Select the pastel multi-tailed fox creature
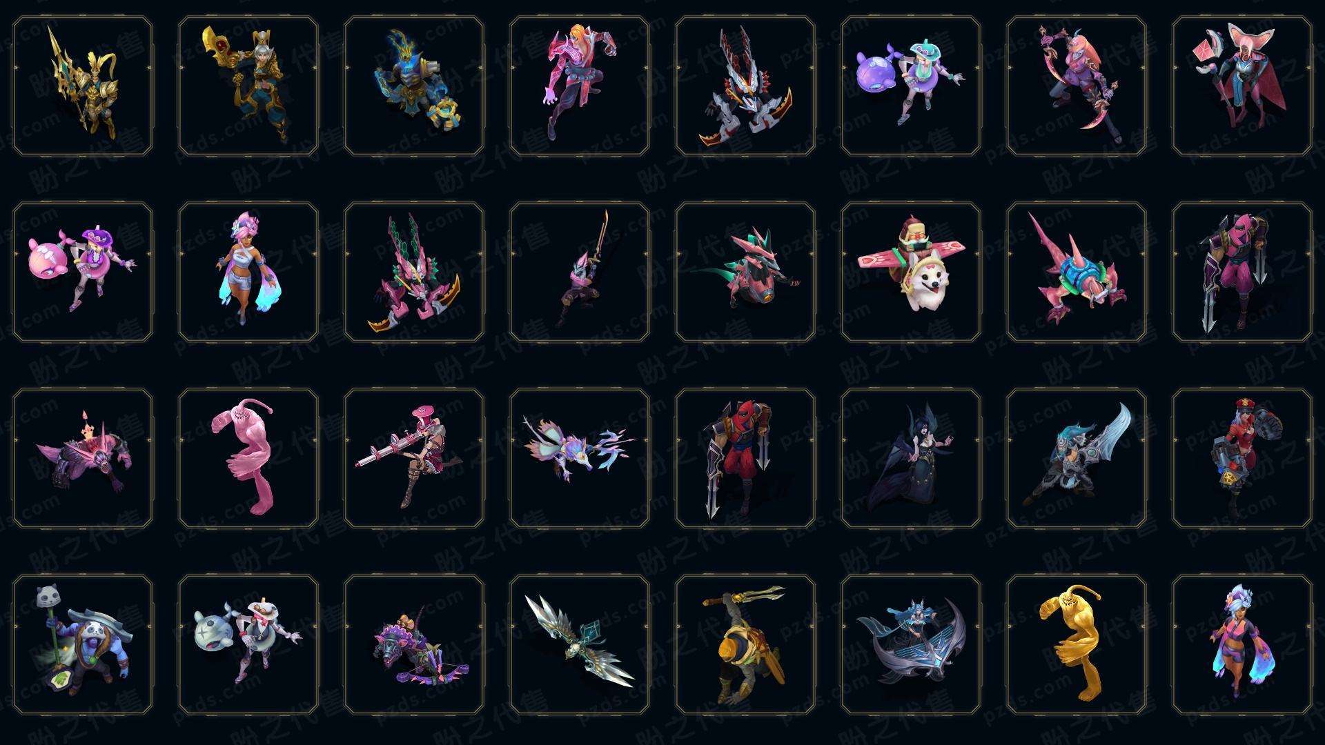Image resolution: width=1325 pixels, height=745 pixels. [x=580, y=458]
